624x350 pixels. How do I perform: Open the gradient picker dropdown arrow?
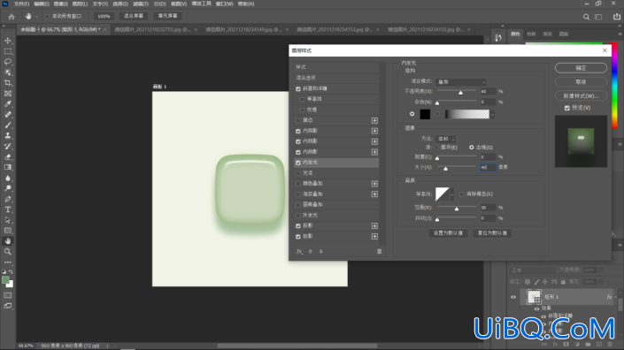tap(492, 115)
